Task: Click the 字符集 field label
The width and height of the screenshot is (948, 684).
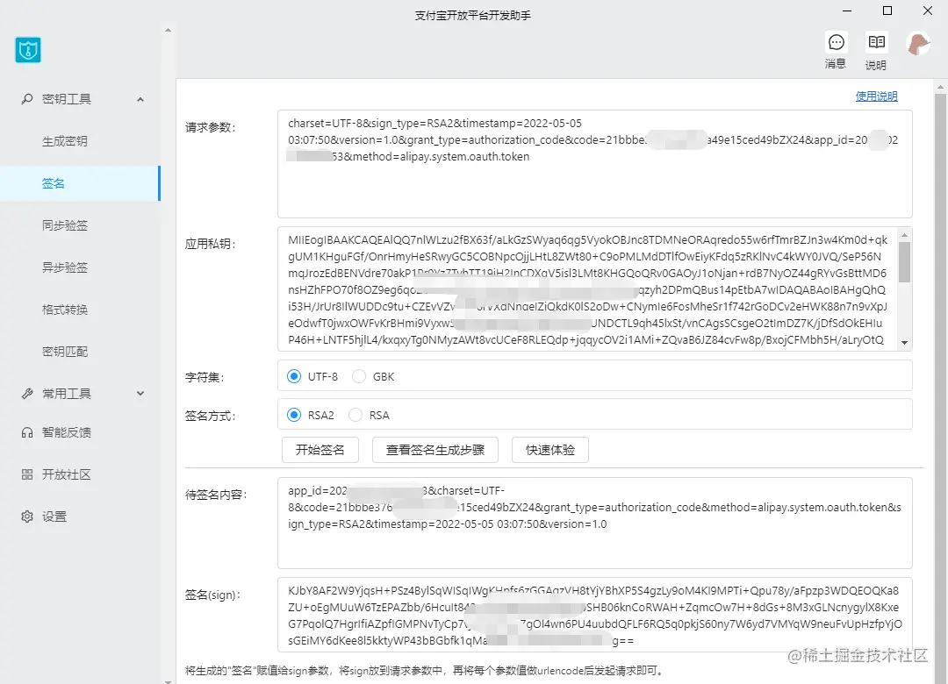Action: pos(205,378)
